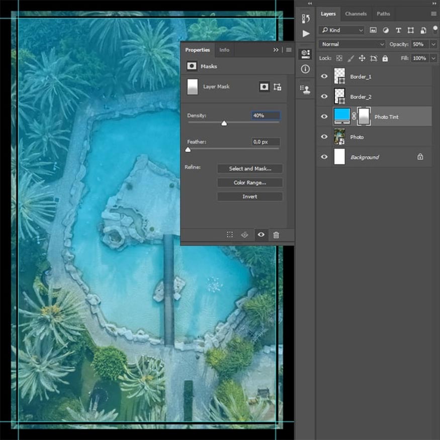The width and height of the screenshot is (440, 440).
Task: Select the Border_1 layer thumbnail
Action: pos(339,76)
